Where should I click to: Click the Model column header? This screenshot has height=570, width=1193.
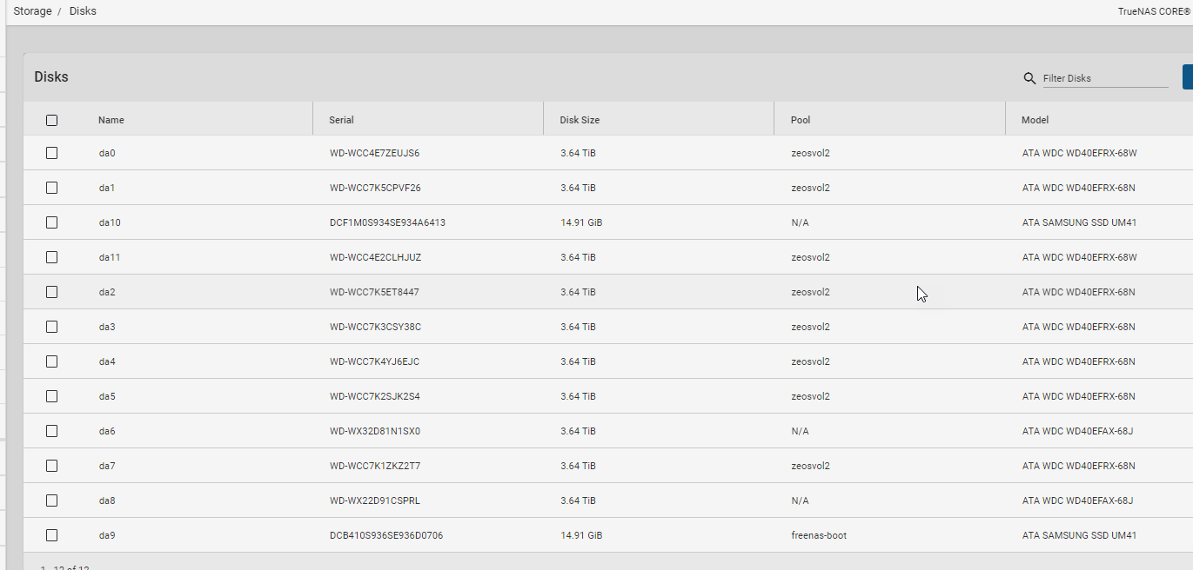pyautogui.click(x=1035, y=120)
